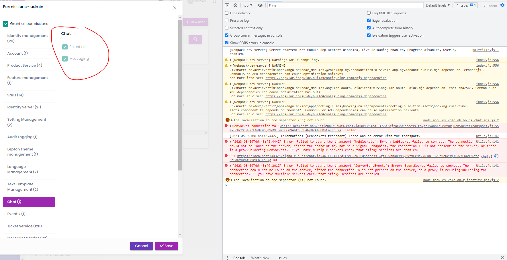Click the 1 Issue message badge
Viewport: 507px width, 260px height.
(466, 5)
